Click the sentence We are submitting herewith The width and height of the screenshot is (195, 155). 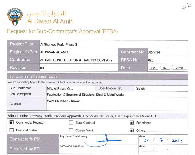(55, 82)
